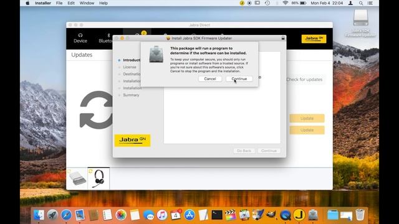
Task: Open Notes from the Dock
Action: click(135, 215)
